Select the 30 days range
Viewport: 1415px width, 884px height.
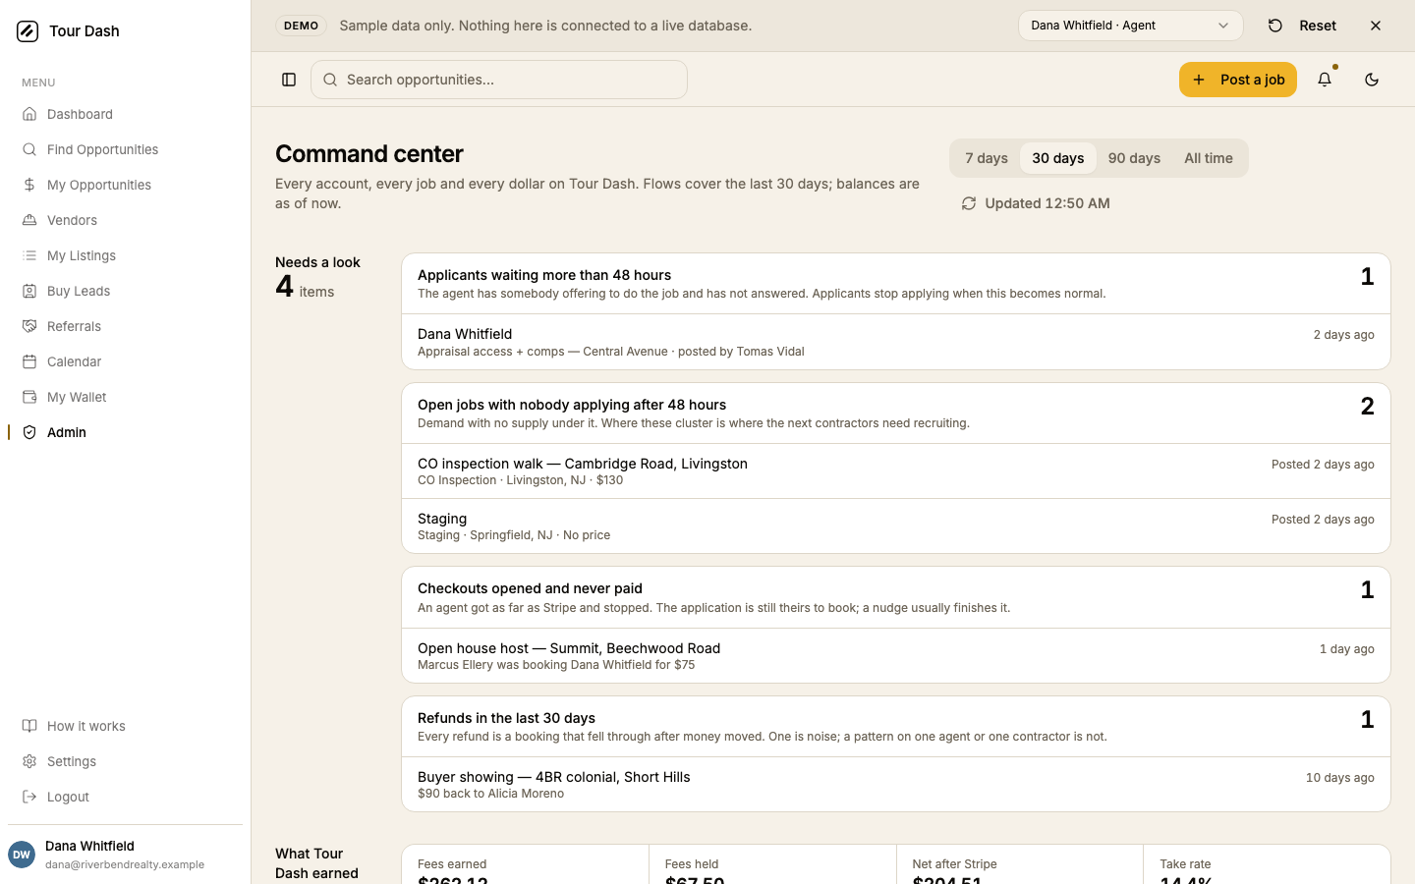coord(1058,158)
